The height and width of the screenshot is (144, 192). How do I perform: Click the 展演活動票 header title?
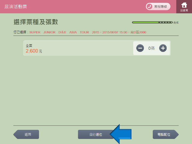coord(15,6)
